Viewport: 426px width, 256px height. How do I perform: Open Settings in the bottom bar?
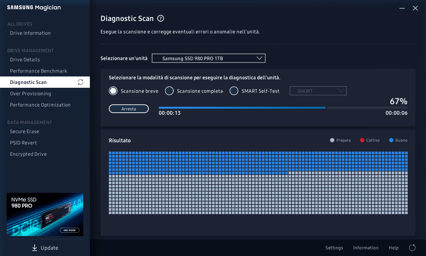point(334,248)
